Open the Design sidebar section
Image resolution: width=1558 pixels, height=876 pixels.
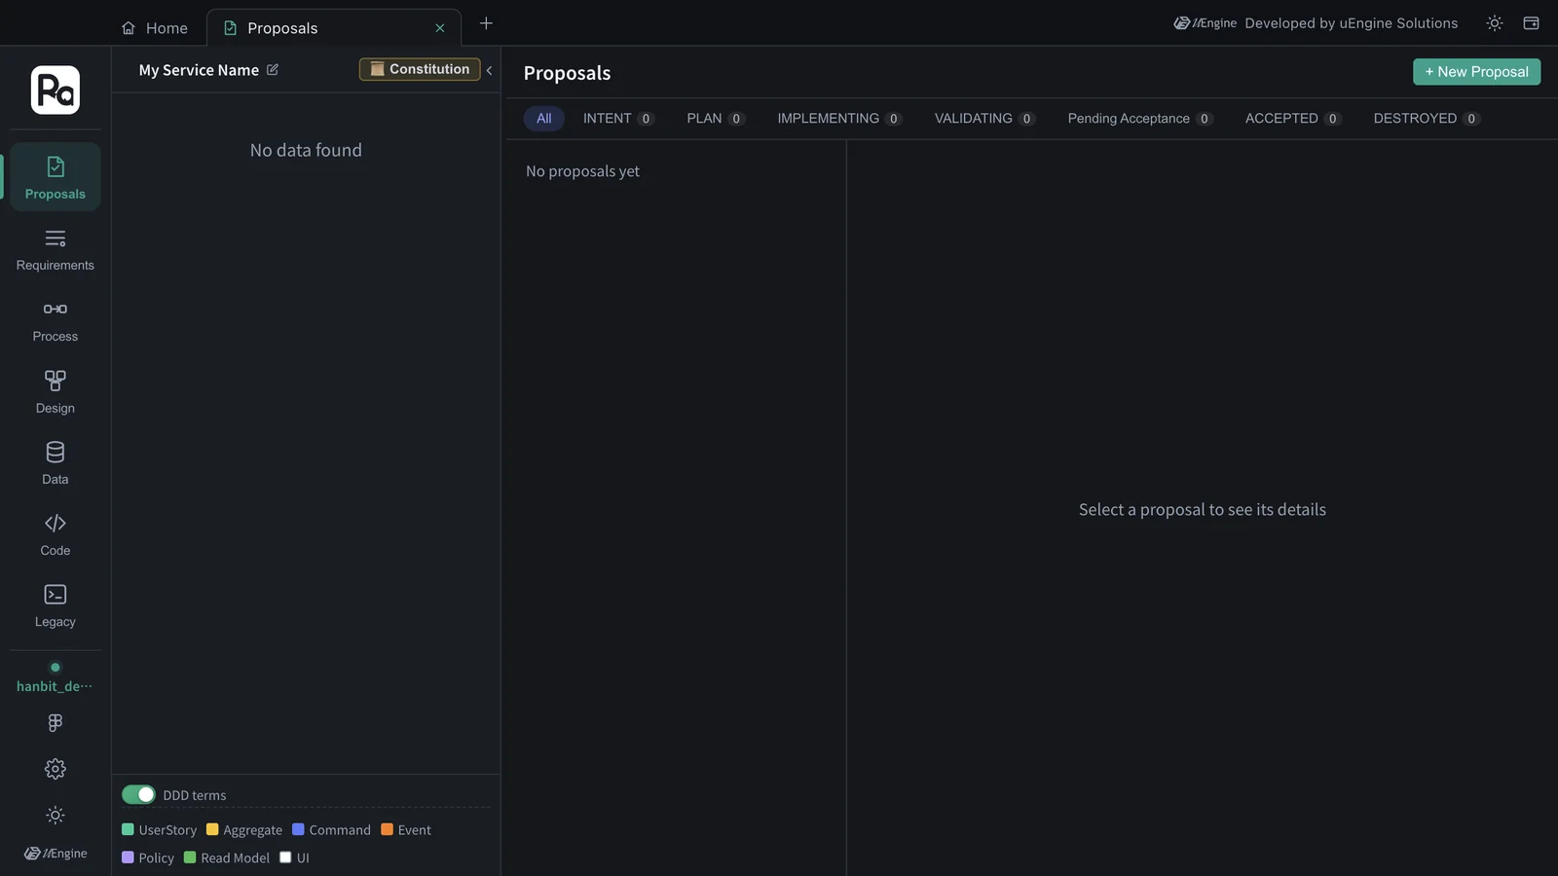[56, 392]
